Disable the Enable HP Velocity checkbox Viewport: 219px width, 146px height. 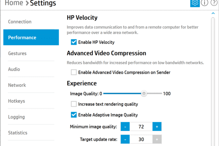pos(74,42)
